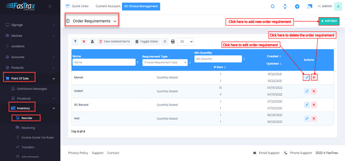This screenshot has height=161, width=345.
Task: Edit the Manal order requirement
Action: [307, 77]
